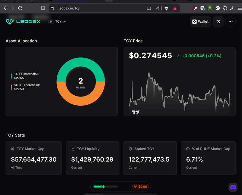Click the 6.71% value
This screenshot has width=242, height=195.
[194, 159]
